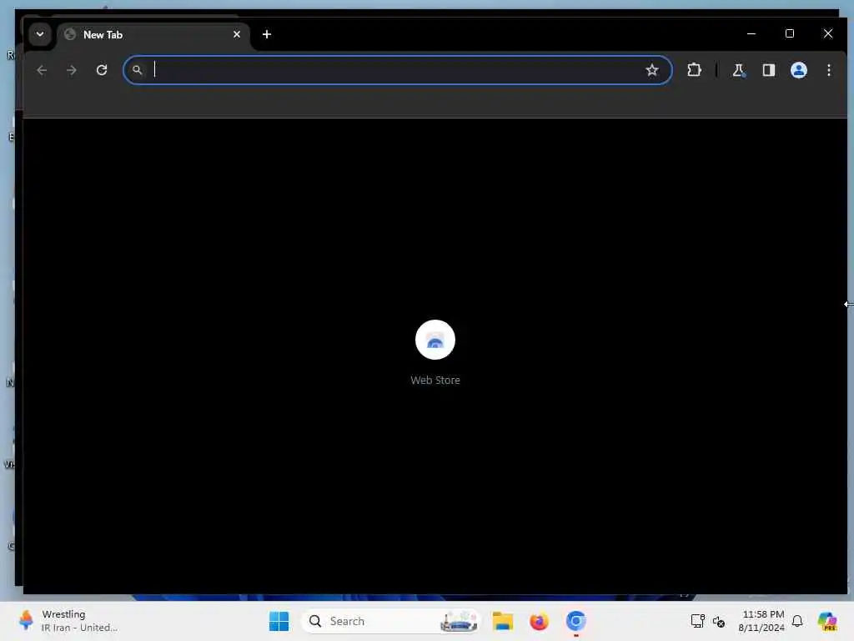Open clock showing 11:58 PM
Screen dimensions: 854x641
(x=761, y=621)
